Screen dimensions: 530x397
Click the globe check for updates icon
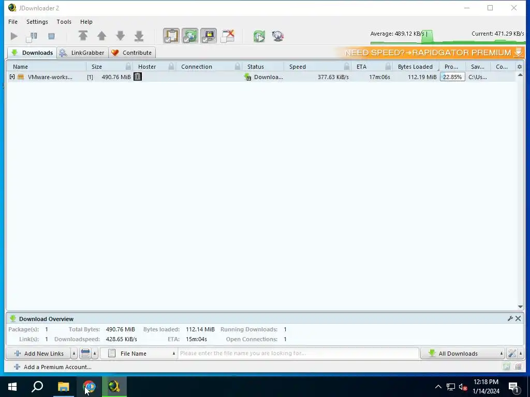point(278,36)
